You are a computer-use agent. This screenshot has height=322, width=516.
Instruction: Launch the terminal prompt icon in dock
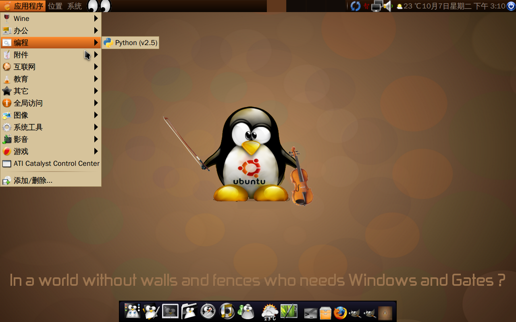[310, 313]
